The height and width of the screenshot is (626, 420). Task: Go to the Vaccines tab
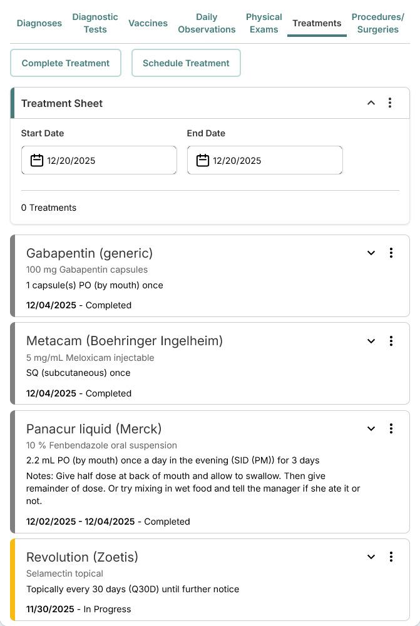tap(148, 23)
